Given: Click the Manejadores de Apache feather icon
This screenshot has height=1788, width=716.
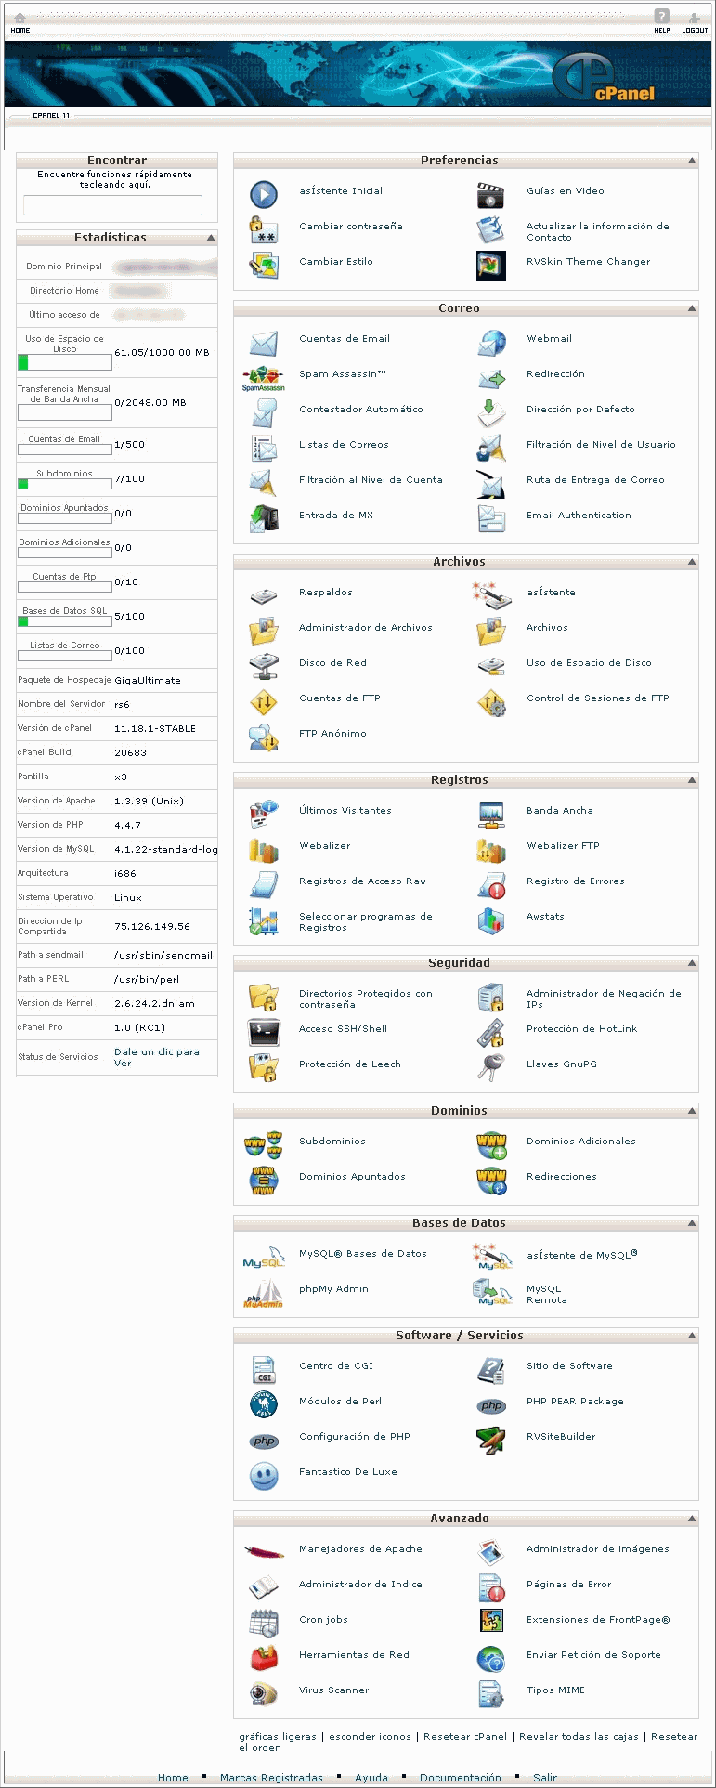Looking at the screenshot, I should 264,1552.
